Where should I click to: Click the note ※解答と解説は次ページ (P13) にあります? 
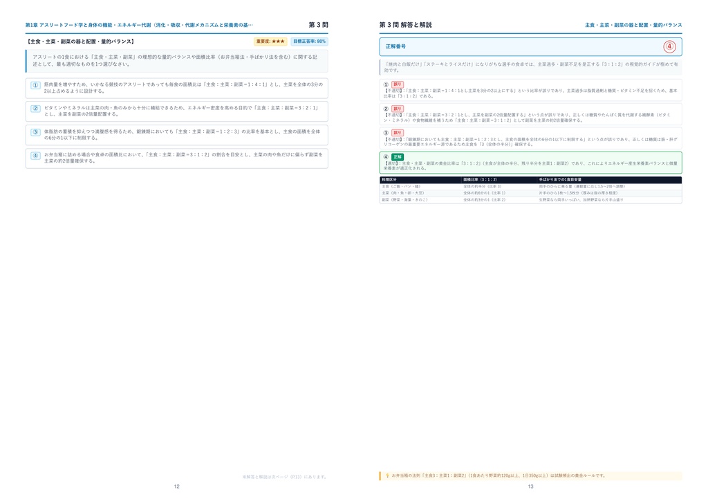pyautogui.click(x=284, y=477)
